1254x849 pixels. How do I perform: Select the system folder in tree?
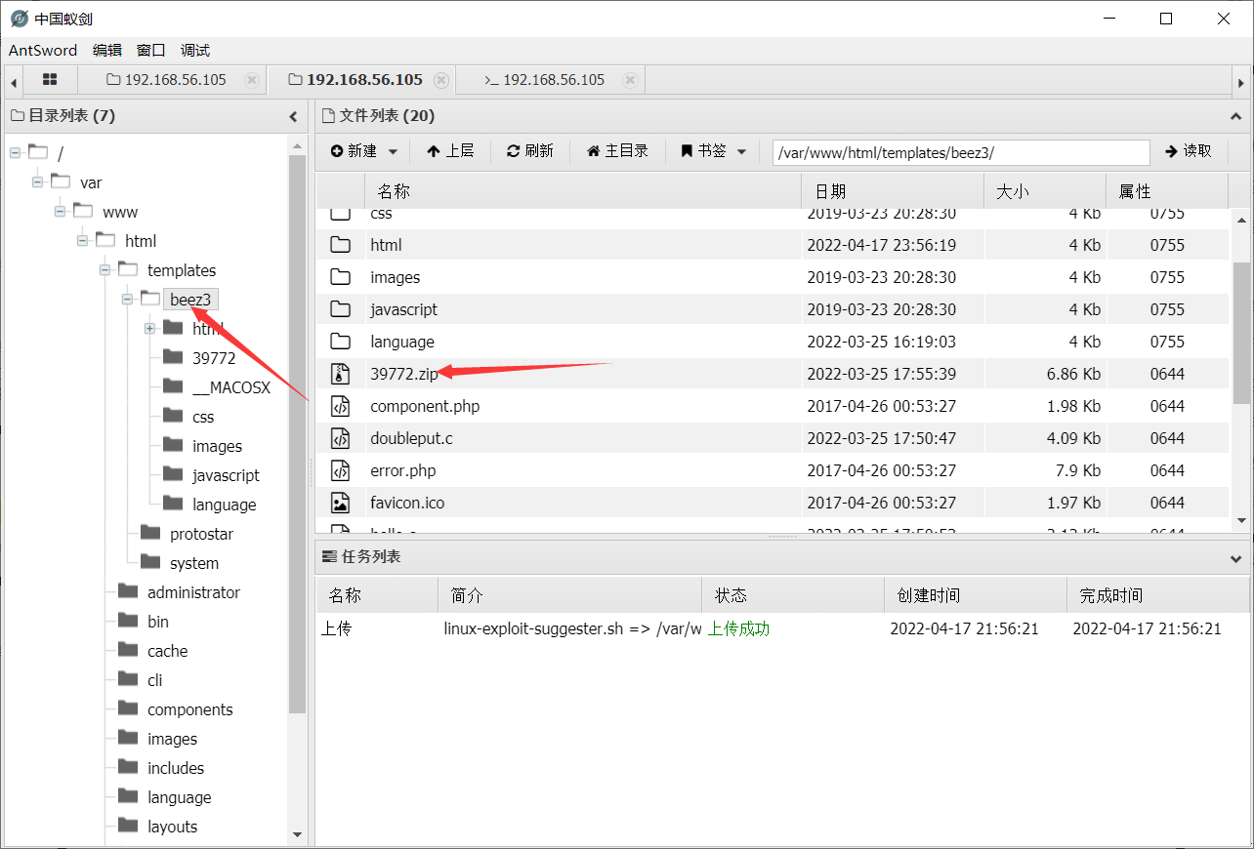point(194,563)
